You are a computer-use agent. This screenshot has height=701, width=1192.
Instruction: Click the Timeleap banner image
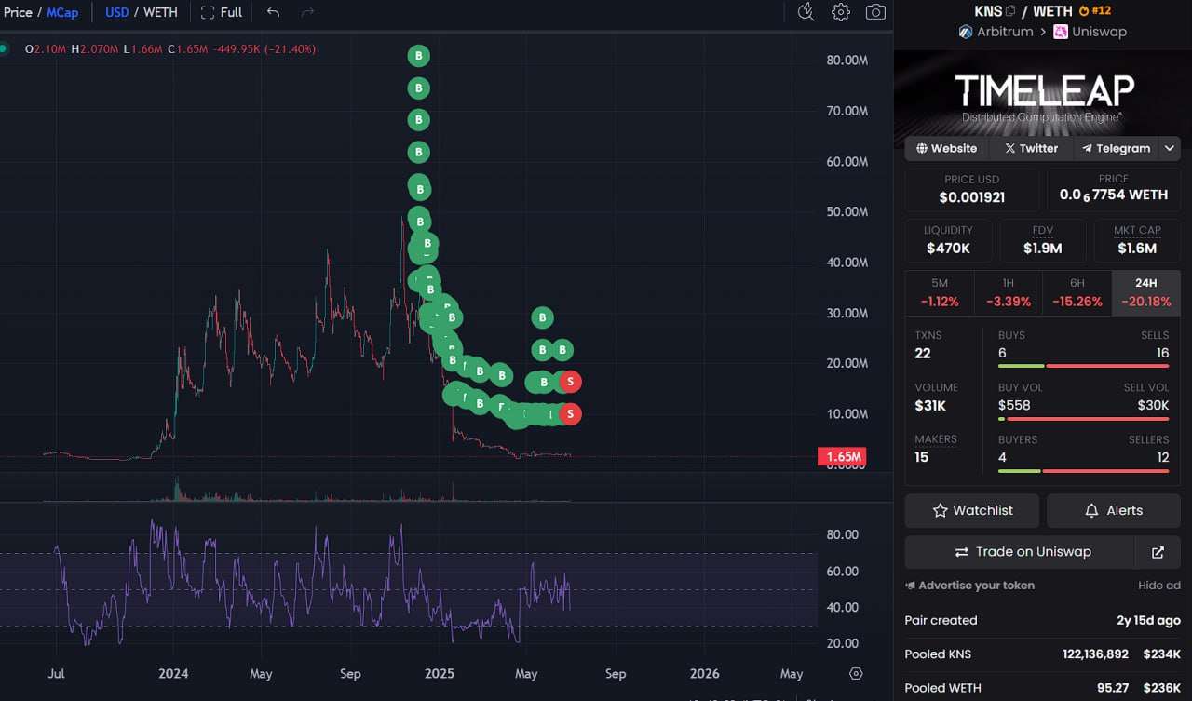click(x=1043, y=92)
